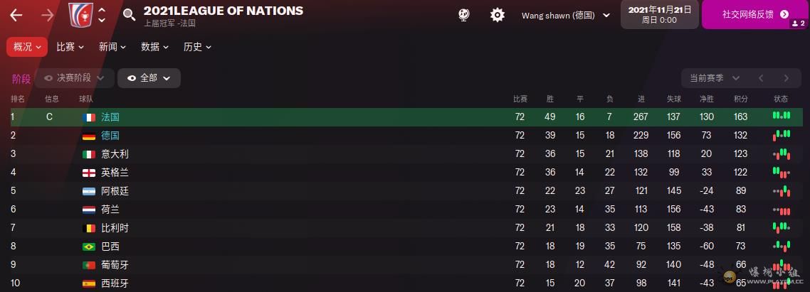Click the date display 2021年11月21日
810x292 pixels.
point(658,14)
